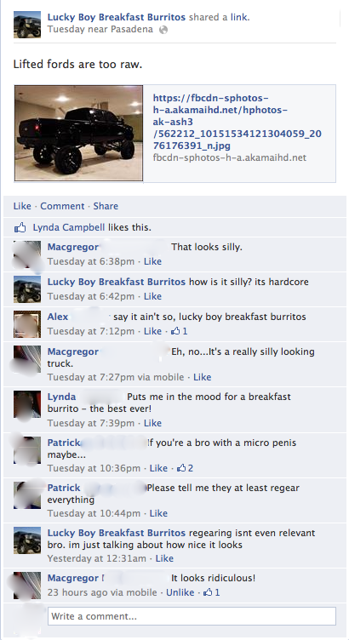
Task: Like Macgregor's 'That looks silly' comment
Action: coord(152,261)
